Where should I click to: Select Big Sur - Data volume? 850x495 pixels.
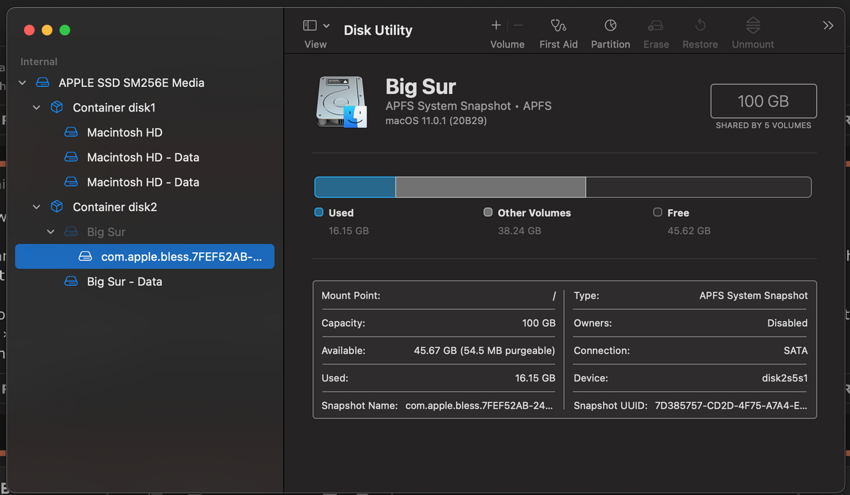pos(125,281)
